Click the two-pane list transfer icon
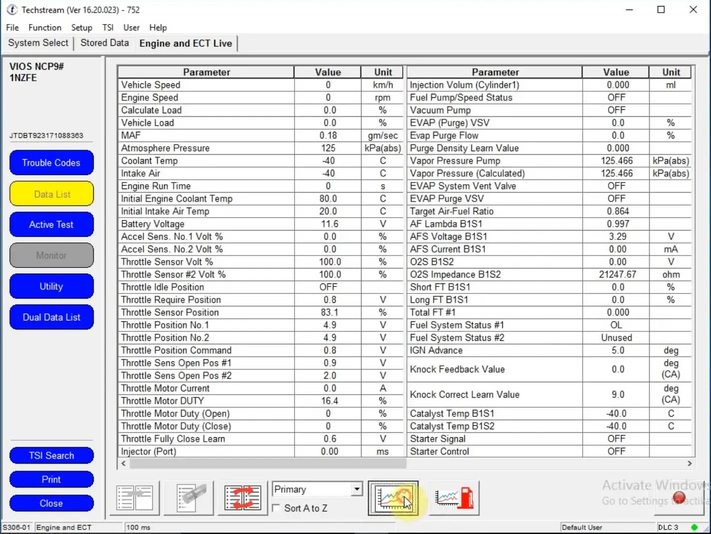Image resolution: width=711 pixels, height=534 pixels. [135, 498]
